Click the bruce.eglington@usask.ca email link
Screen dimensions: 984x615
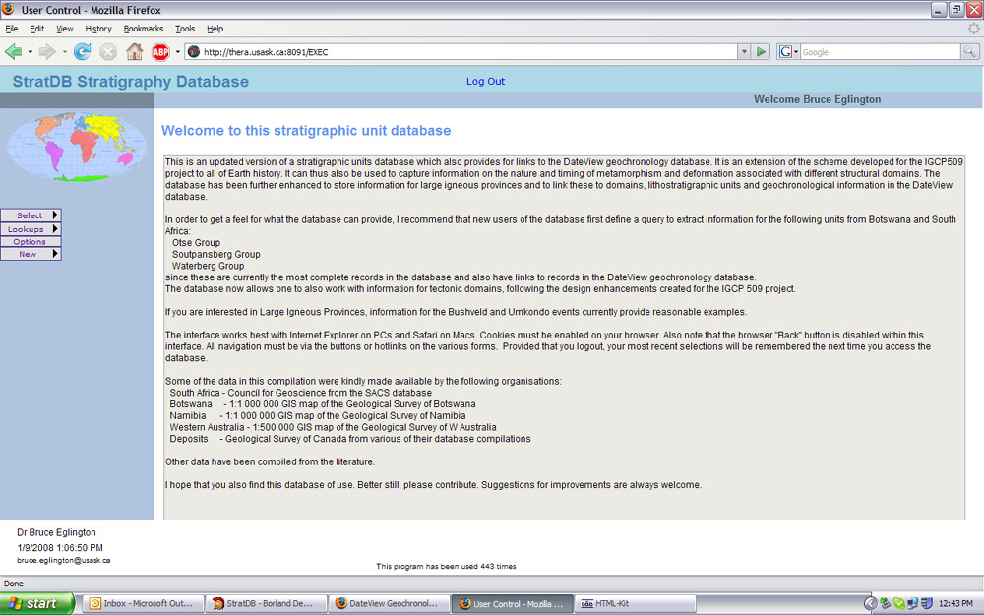click(x=63, y=561)
